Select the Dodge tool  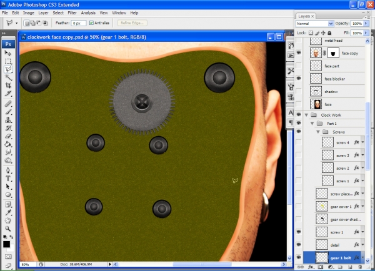(8, 160)
